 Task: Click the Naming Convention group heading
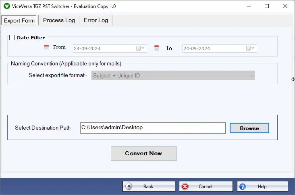[66, 64]
